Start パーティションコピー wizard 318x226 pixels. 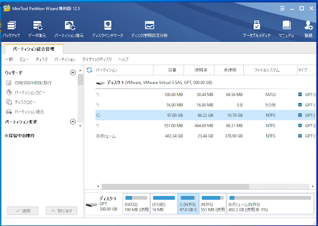(x=25, y=93)
